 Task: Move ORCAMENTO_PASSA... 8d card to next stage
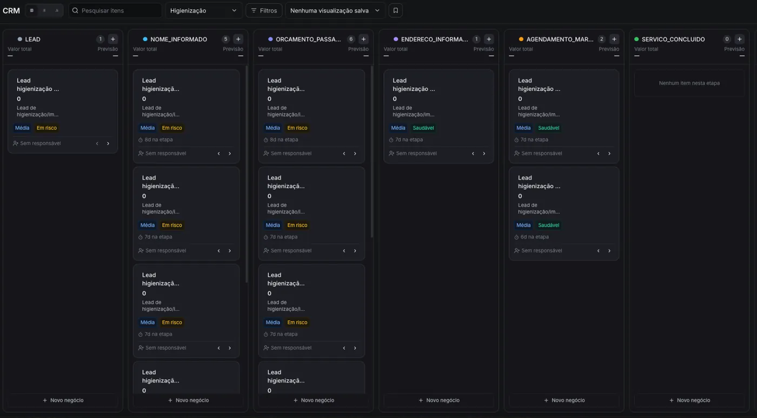(355, 154)
